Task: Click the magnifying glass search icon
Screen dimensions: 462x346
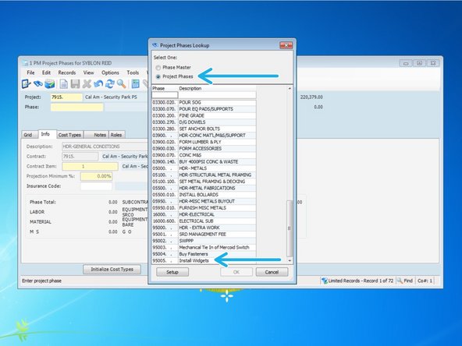Action: tap(122, 84)
